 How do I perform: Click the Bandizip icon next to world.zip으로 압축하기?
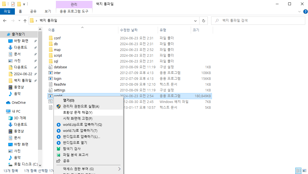[x=59, y=125]
